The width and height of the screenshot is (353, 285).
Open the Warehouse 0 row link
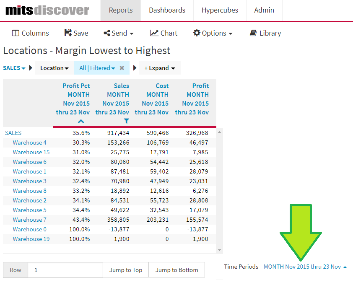tap(29, 229)
